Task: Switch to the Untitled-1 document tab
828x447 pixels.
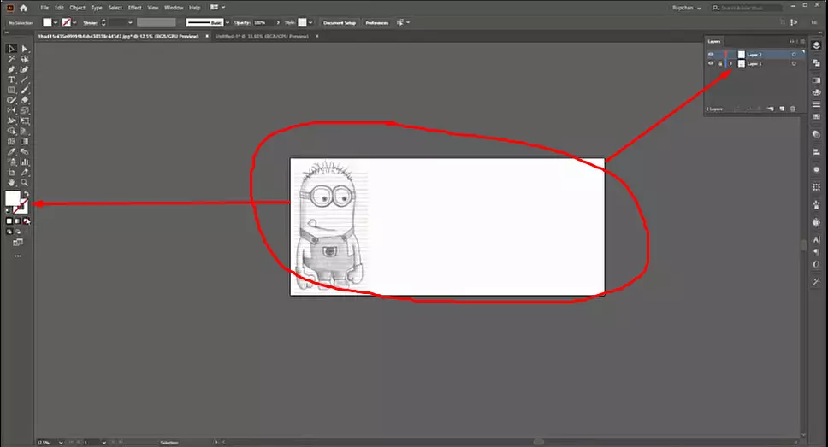Action: click(x=262, y=37)
